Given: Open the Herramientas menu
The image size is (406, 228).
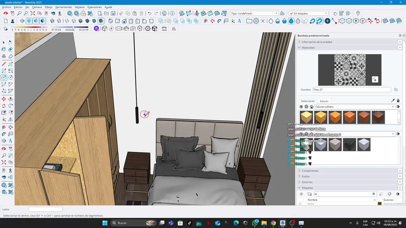Looking at the screenshot, I should tap(63, 7).
